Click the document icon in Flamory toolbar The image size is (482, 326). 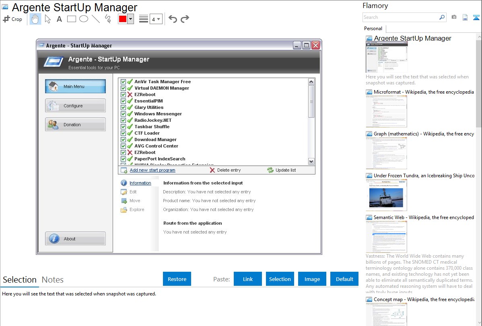point(465,17)
